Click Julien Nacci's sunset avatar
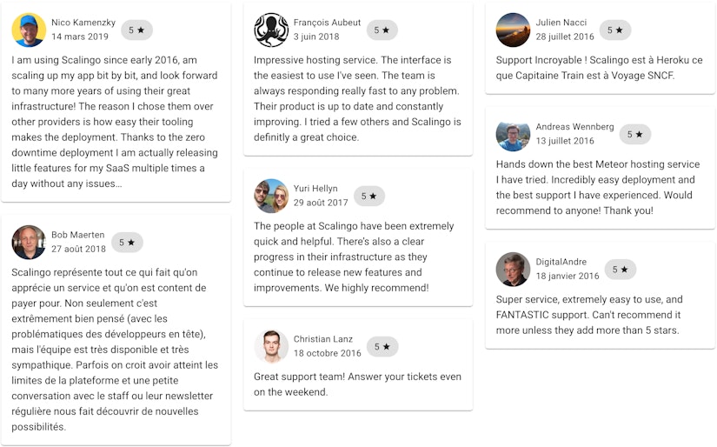The image size is (717, 447). point(513,30)
